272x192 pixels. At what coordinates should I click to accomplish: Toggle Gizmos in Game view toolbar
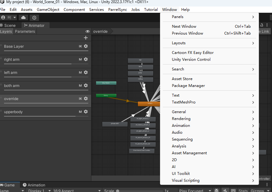[257, 190]
